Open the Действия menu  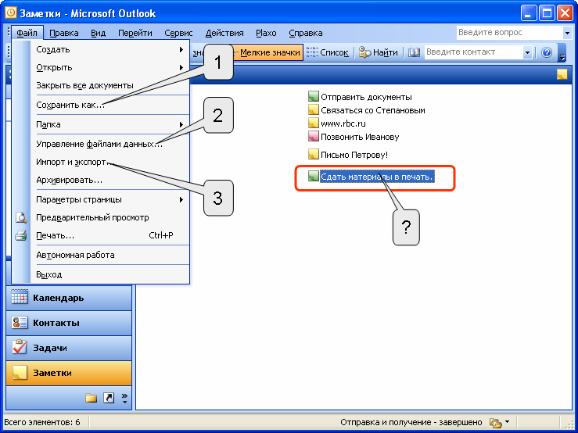click(x=224, y=33)
